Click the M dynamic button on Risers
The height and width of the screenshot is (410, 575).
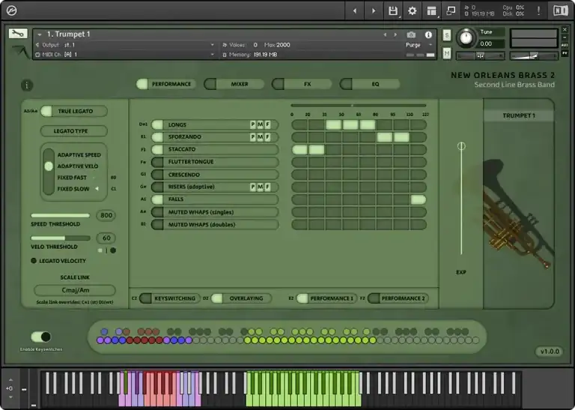pos(260,187)
